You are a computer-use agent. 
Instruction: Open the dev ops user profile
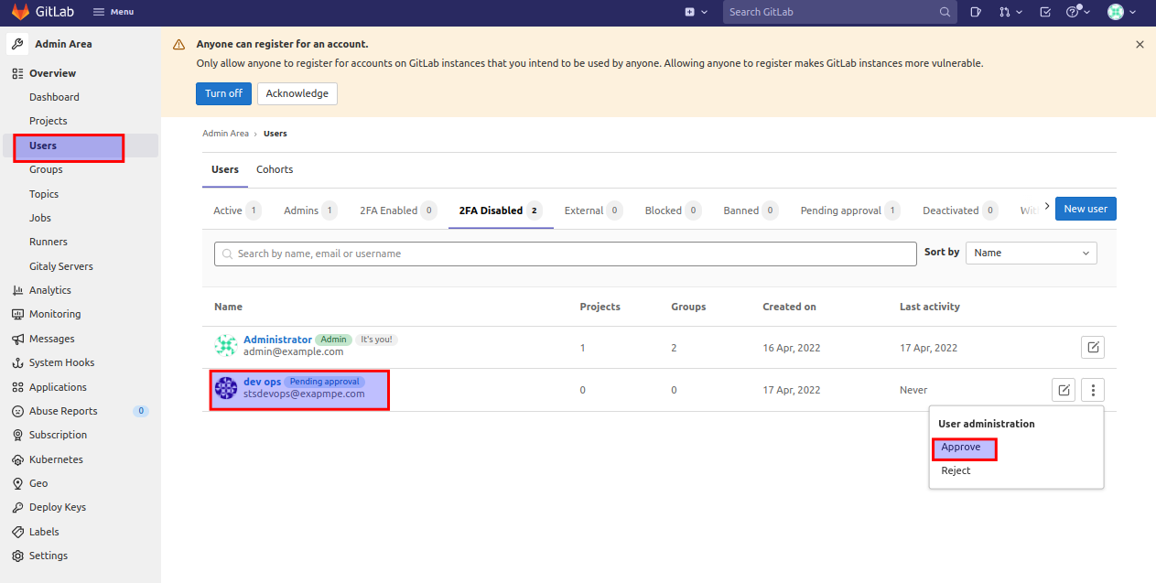262,382
